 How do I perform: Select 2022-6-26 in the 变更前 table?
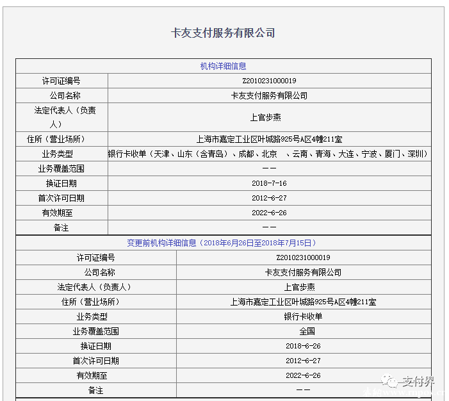pos(303,375)
